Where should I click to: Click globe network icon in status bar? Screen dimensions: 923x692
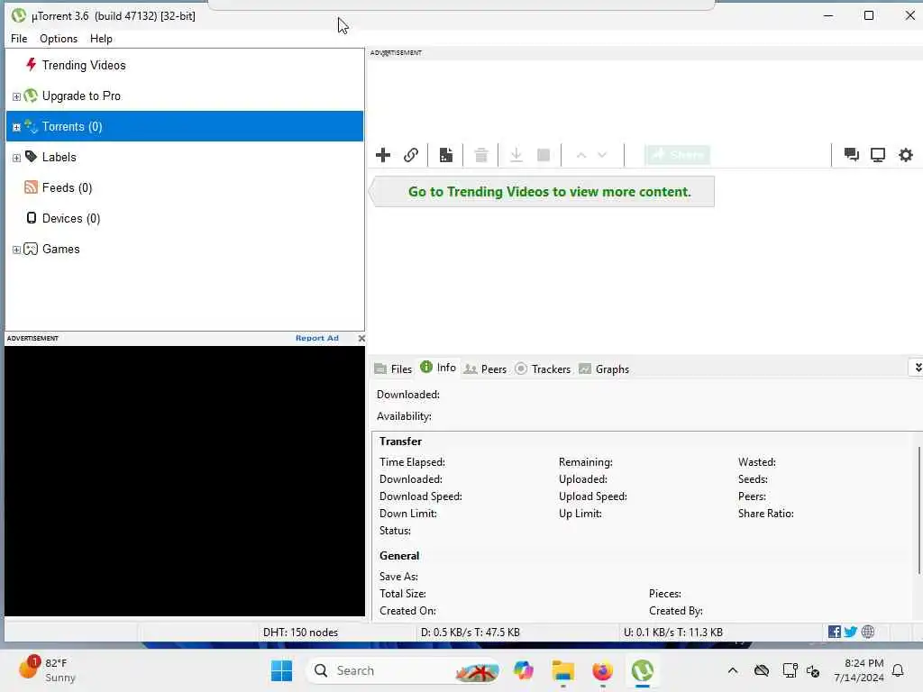868,632
